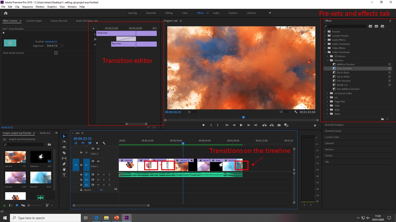Select the Ripple Edit tool
Image resolution: width=396 pixels, height=222 pixels.
click(x=64, y=147)
